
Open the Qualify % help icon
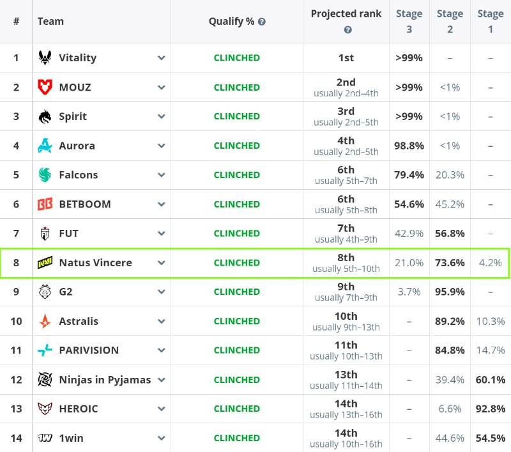(262, 22)
